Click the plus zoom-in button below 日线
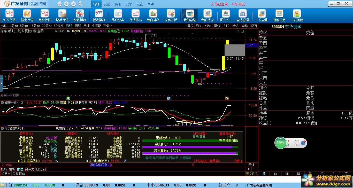This screenshot has width=353, height=188. (248, 169)
